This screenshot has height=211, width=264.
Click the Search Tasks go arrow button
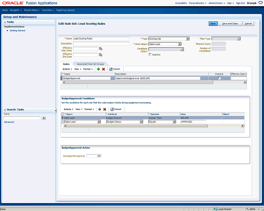44,118
